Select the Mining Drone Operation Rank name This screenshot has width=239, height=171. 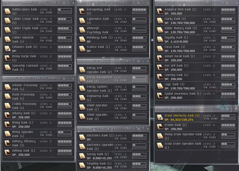coord(183,136)
